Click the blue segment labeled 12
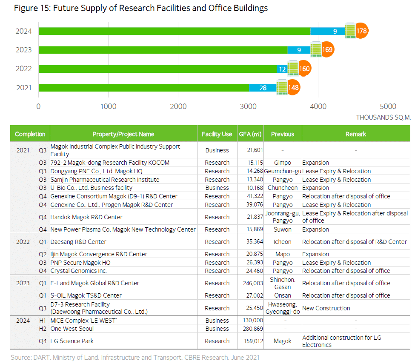The image size is (412, 364). pyautogui.click(x=282, y=69)
